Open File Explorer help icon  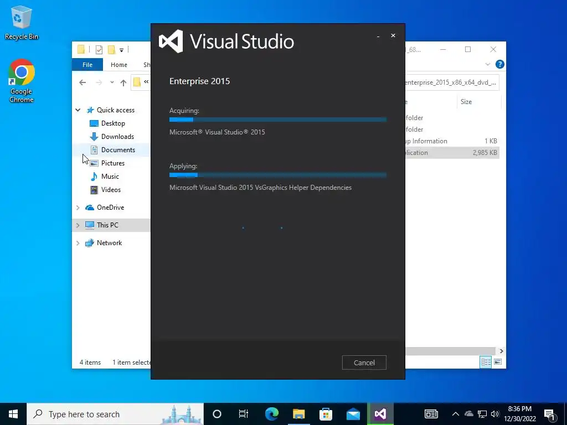500,64
